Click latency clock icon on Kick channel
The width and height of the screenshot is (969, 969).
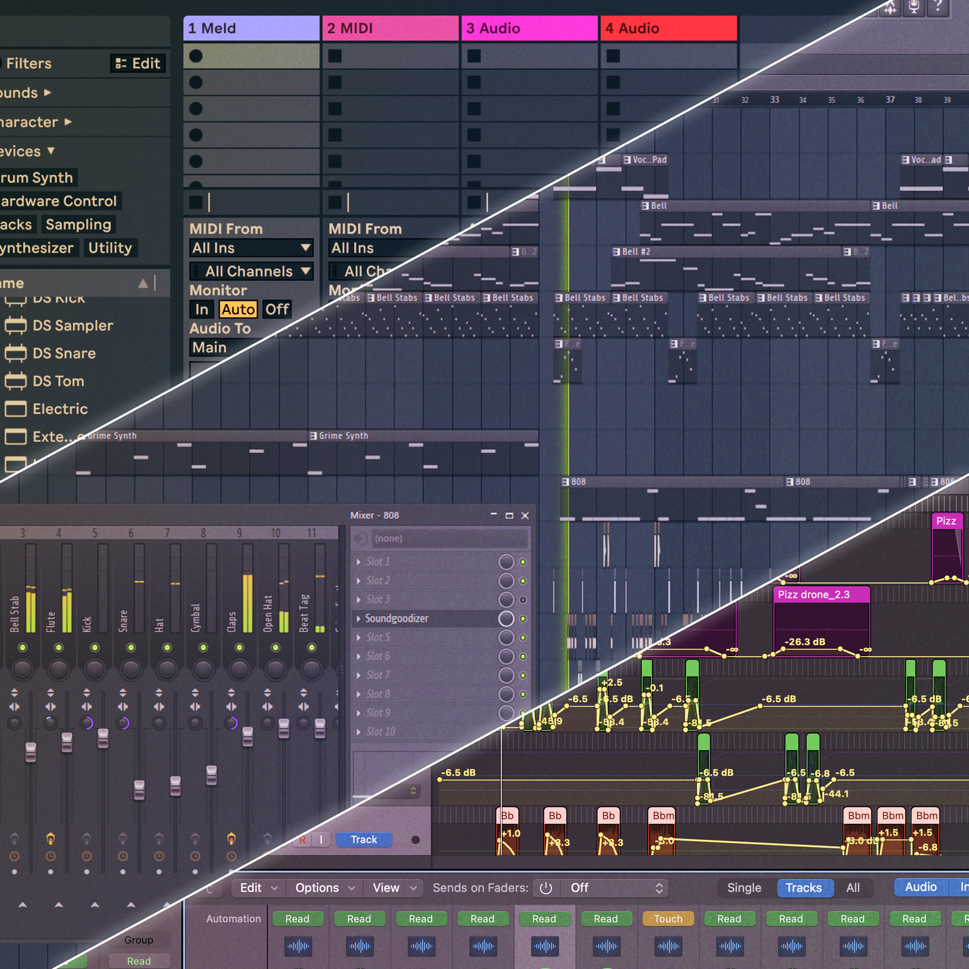coord(87,856)
